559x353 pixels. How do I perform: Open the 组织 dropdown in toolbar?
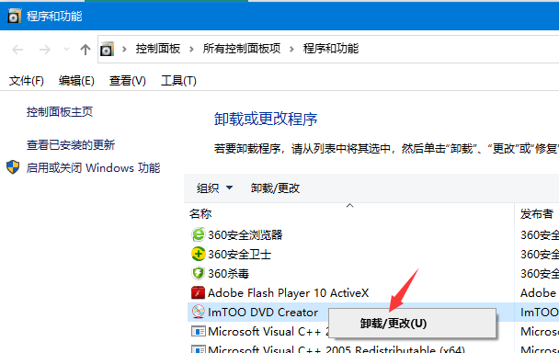click(214, 188)
